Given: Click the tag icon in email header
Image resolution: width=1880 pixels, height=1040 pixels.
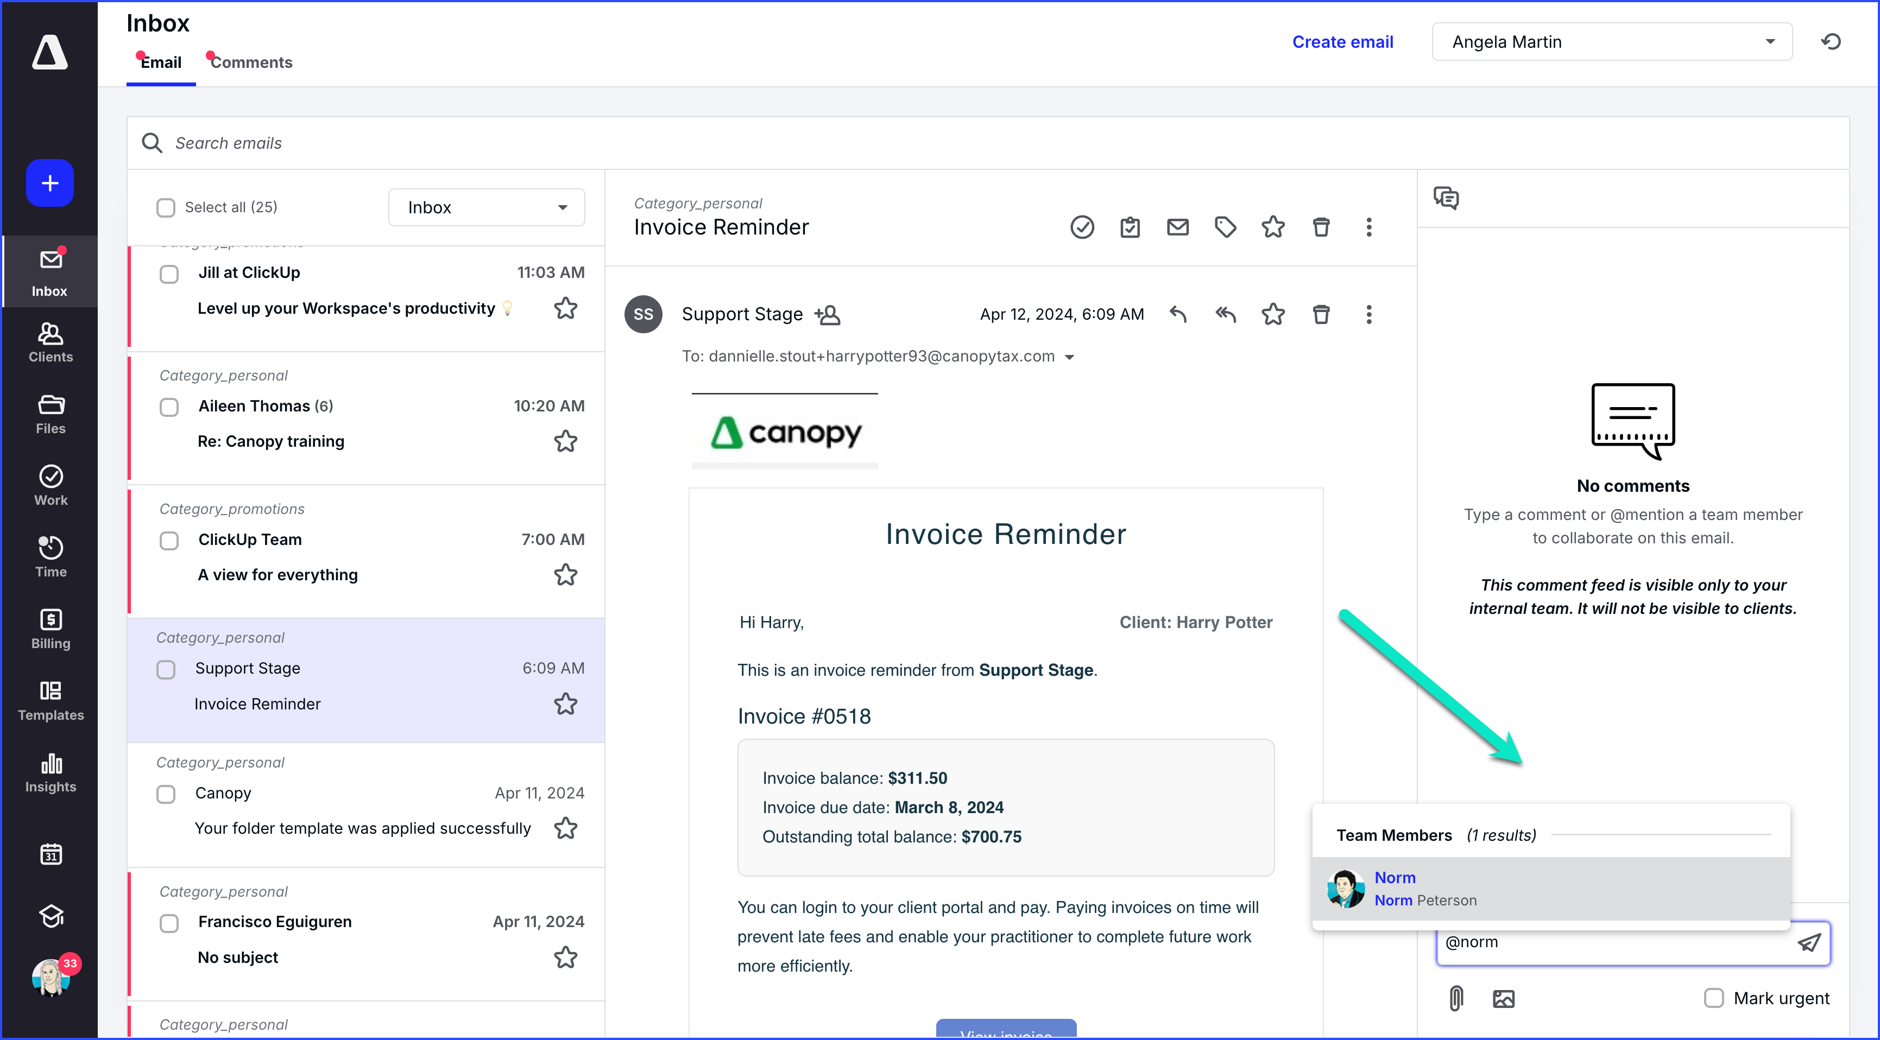Looking at the screenshot, I should point(1225,227).
